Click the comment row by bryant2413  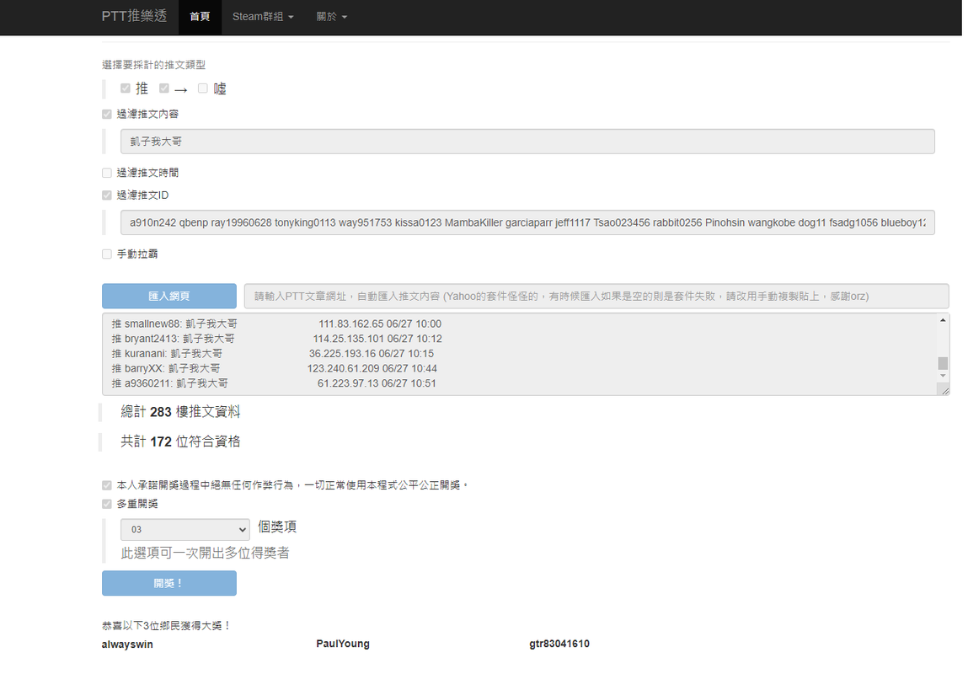(276, 338)
